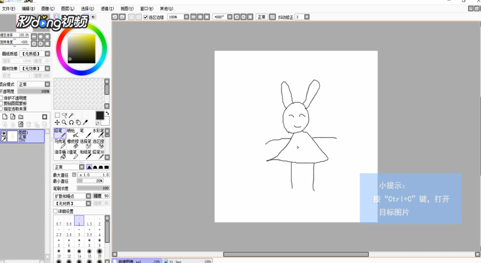The image size is (481, 263).
Task: Toggle color wheel panel display button
Action: 56,17
